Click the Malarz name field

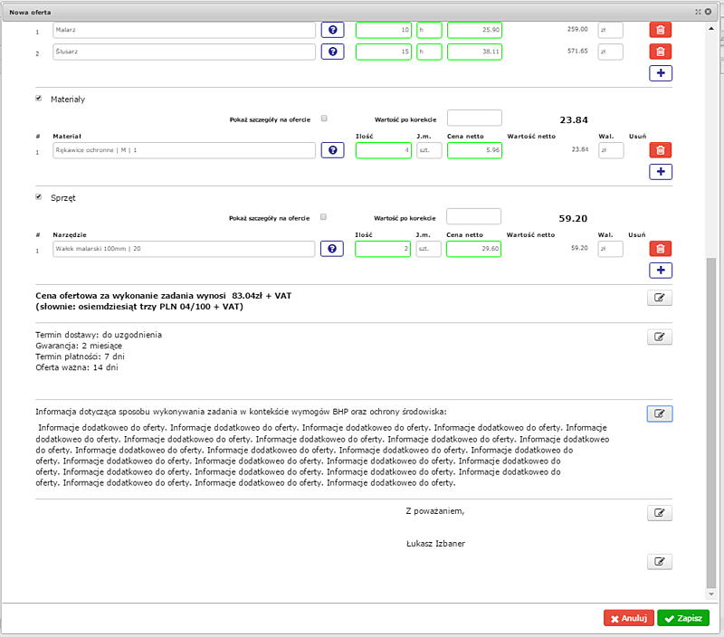tap(184, 30)
